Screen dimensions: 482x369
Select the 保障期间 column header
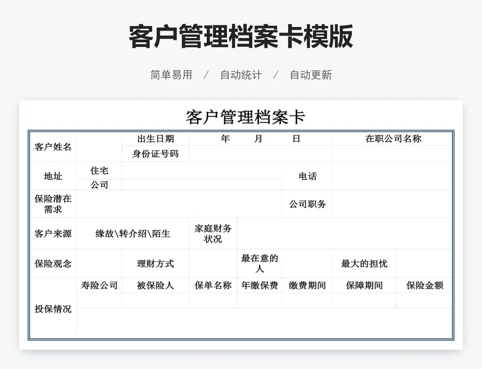tap(365, 285)
